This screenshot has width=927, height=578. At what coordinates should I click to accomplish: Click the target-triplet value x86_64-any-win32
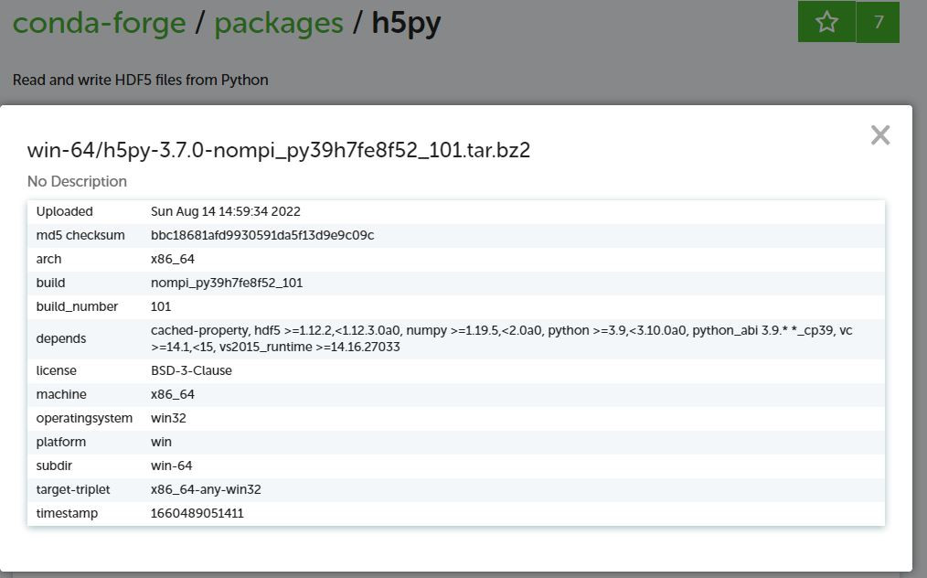pyautogui.click(x=206, y=489)
